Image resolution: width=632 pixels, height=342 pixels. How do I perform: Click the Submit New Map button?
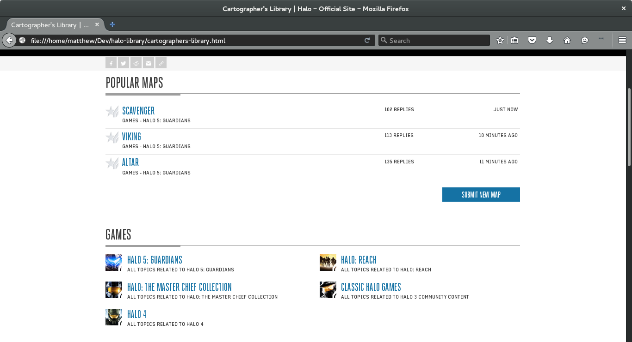pyautogui.click(x=481, y=195)
